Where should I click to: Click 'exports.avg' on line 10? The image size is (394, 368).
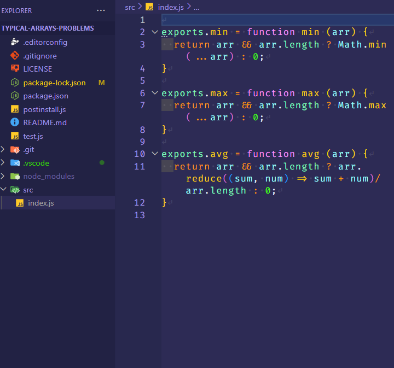195,154
